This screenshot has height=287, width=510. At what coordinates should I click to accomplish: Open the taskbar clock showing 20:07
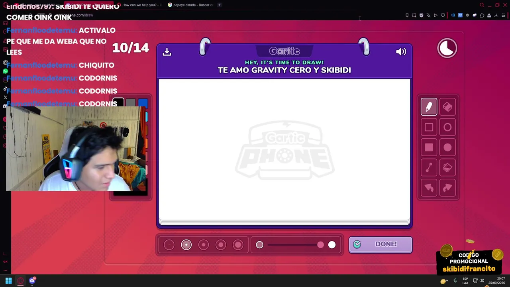496,281
